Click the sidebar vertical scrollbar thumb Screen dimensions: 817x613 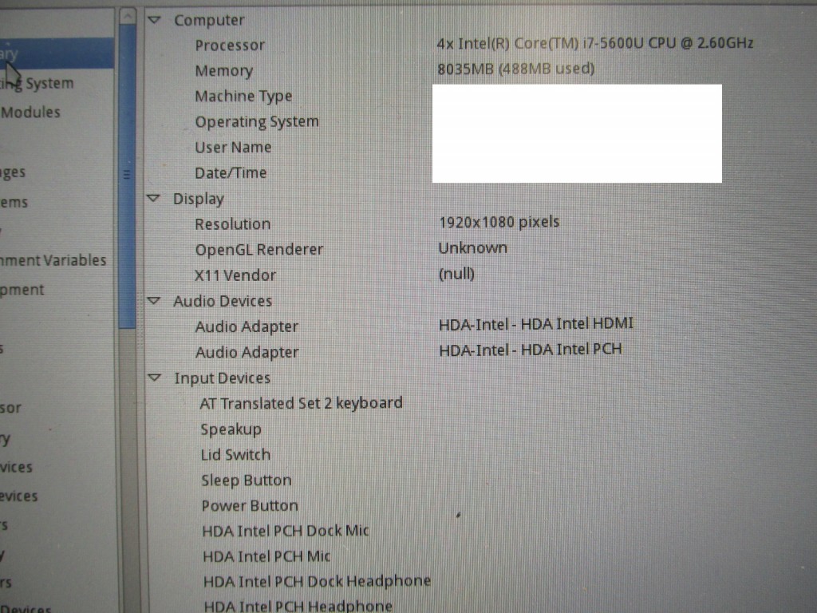tap(127, 176)
